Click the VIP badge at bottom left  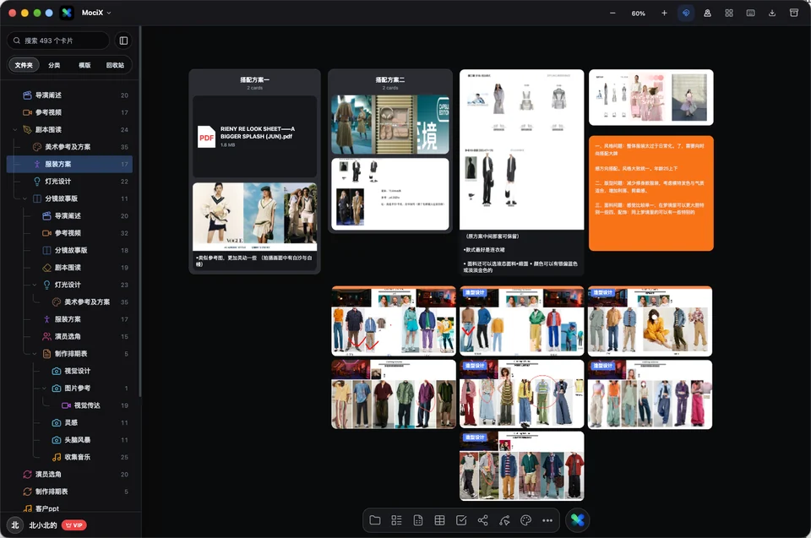[x=74, y=525]
